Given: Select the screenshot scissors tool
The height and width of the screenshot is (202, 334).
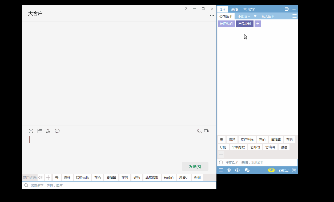Looking at the screenshot, I should click(x=48, y=131).
